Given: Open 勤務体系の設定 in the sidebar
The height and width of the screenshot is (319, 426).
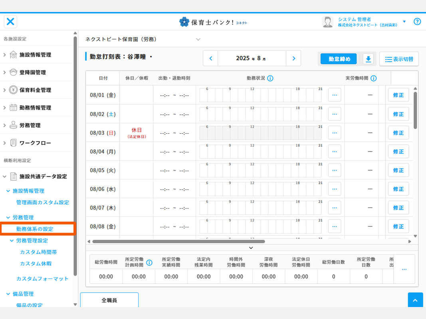Looking at the screenshot, I should point(35,229).
